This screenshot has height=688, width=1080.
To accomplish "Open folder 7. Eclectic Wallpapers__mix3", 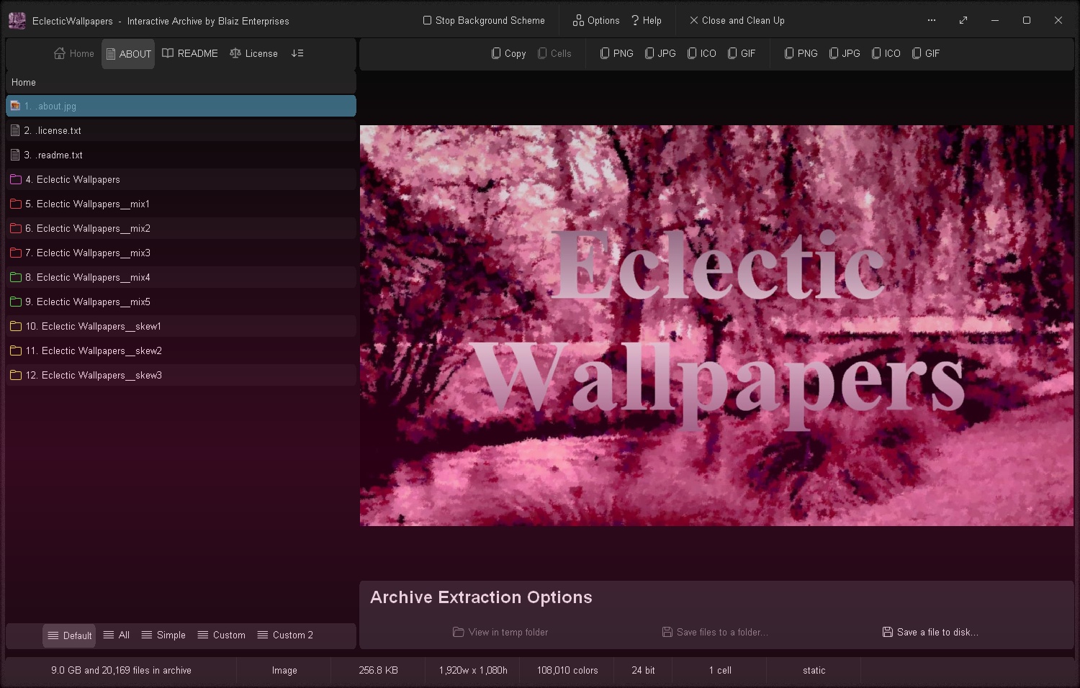I will pyautogui.click(x=181, y=253).
